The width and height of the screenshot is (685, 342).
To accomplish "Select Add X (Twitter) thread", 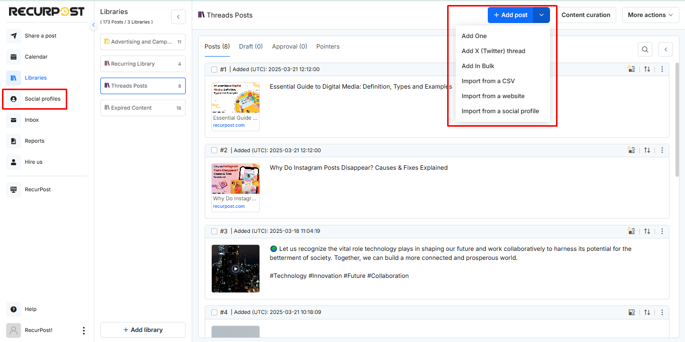I will coord(493,51).
